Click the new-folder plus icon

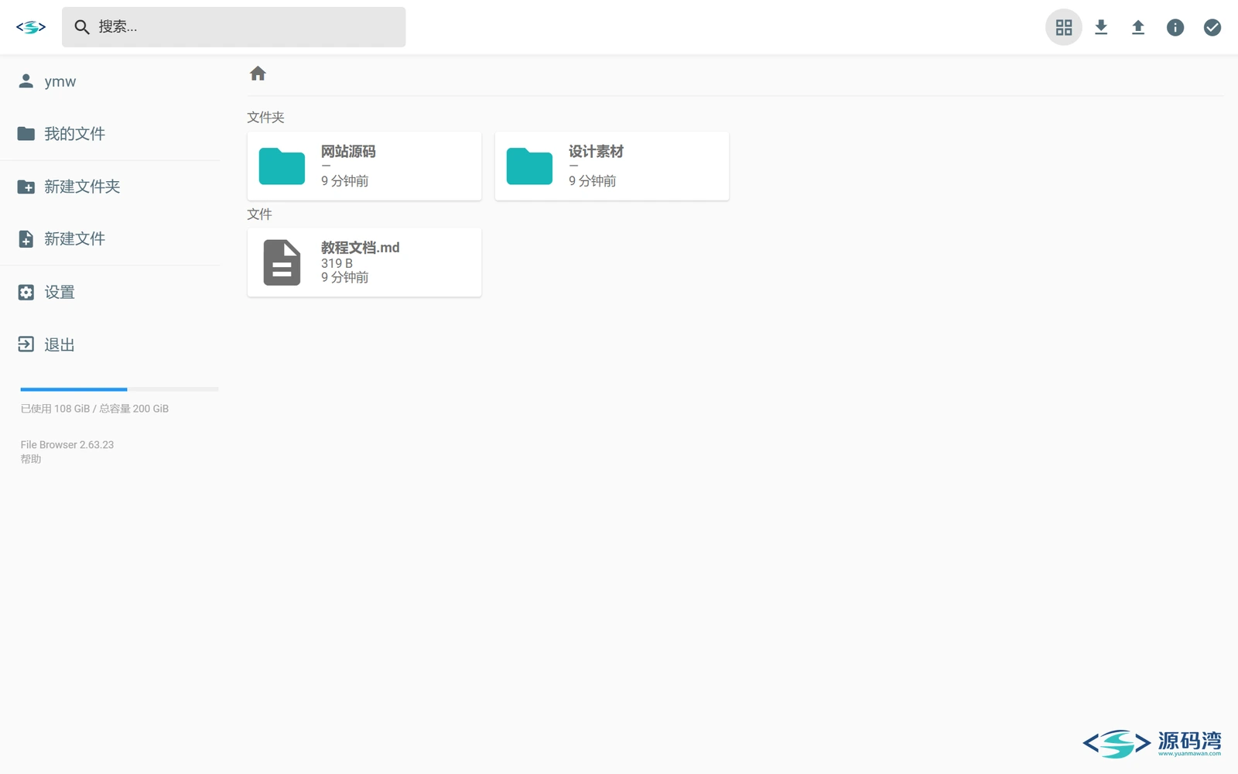click(26, 187)
